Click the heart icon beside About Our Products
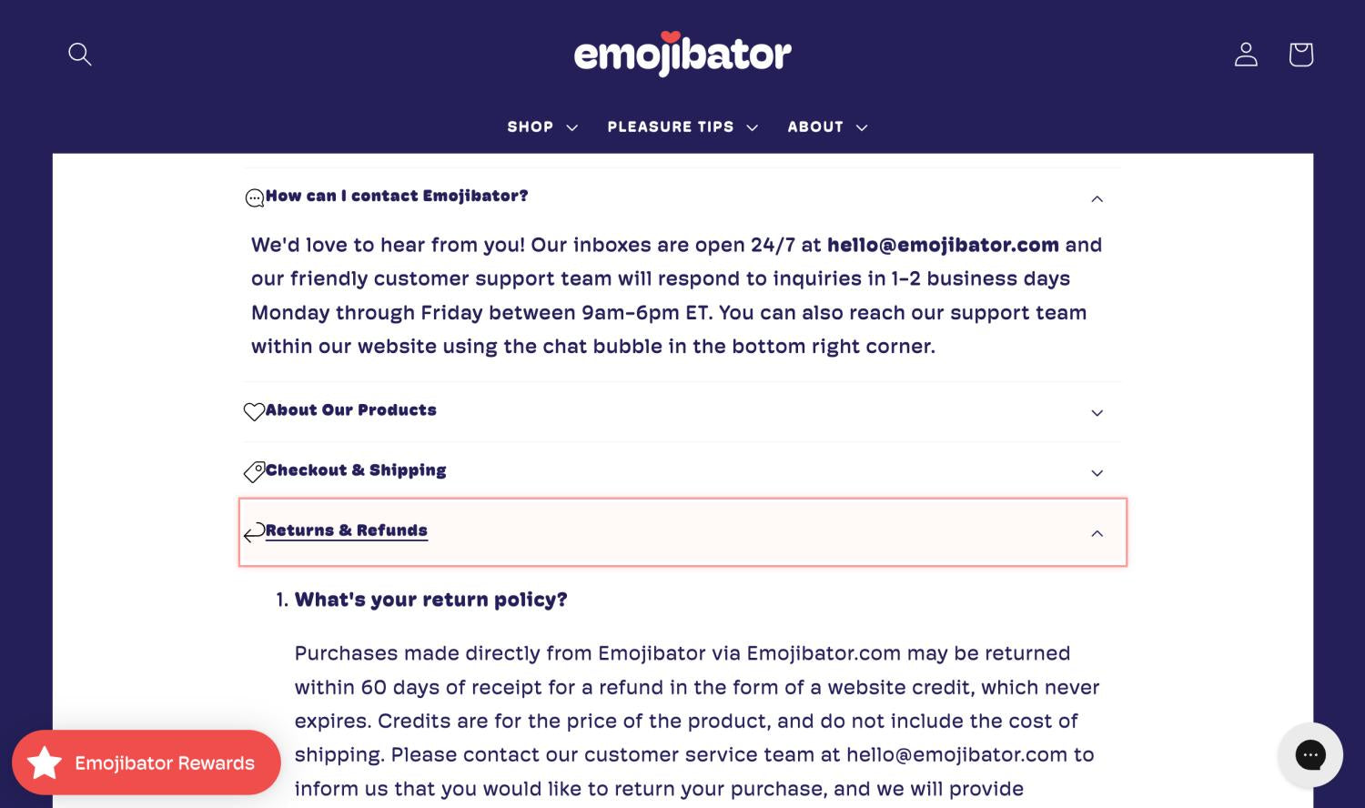This screenshot has height=808, width=1365. (254, 412)
